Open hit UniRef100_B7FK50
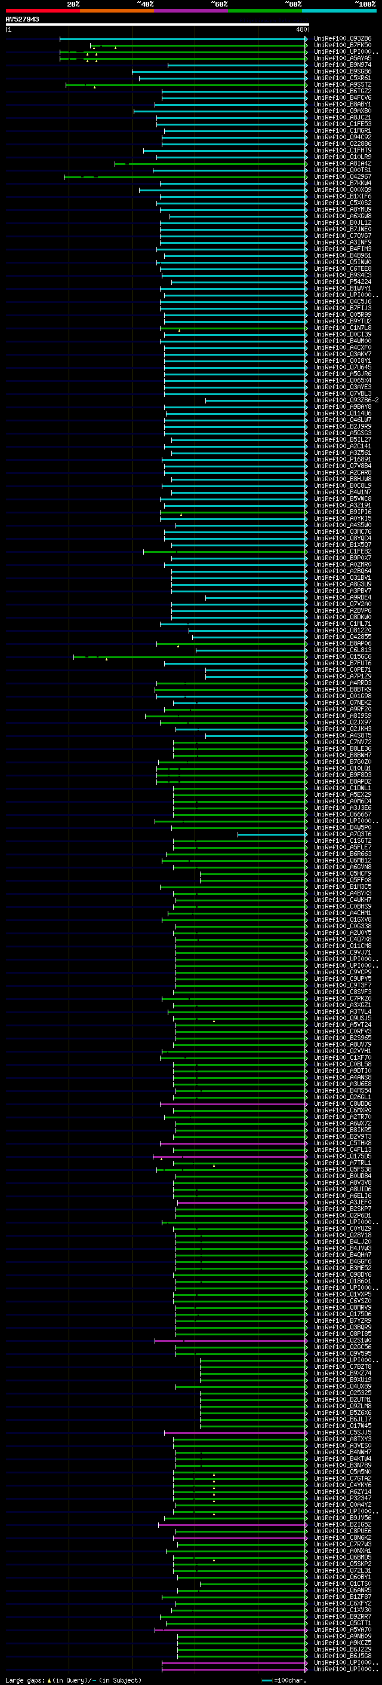Image resolution: width=382 pixels, height=1685 pixels. coord(342,45)
